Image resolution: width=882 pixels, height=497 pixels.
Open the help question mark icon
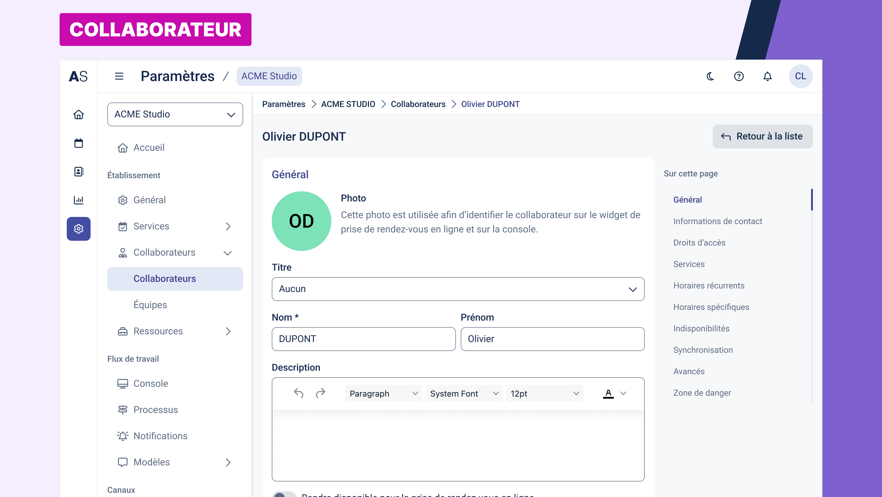[x=739, y=76]
